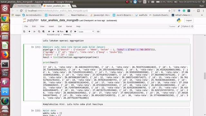206x116 pixels.
Task: Open LibreOffice Calc from the dock
Action: point(5,45)
